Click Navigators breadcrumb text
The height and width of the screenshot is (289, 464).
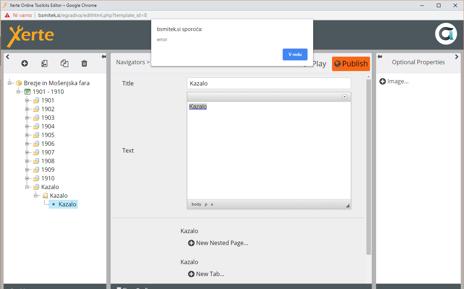pyautogui.click(x=130, y=62)
